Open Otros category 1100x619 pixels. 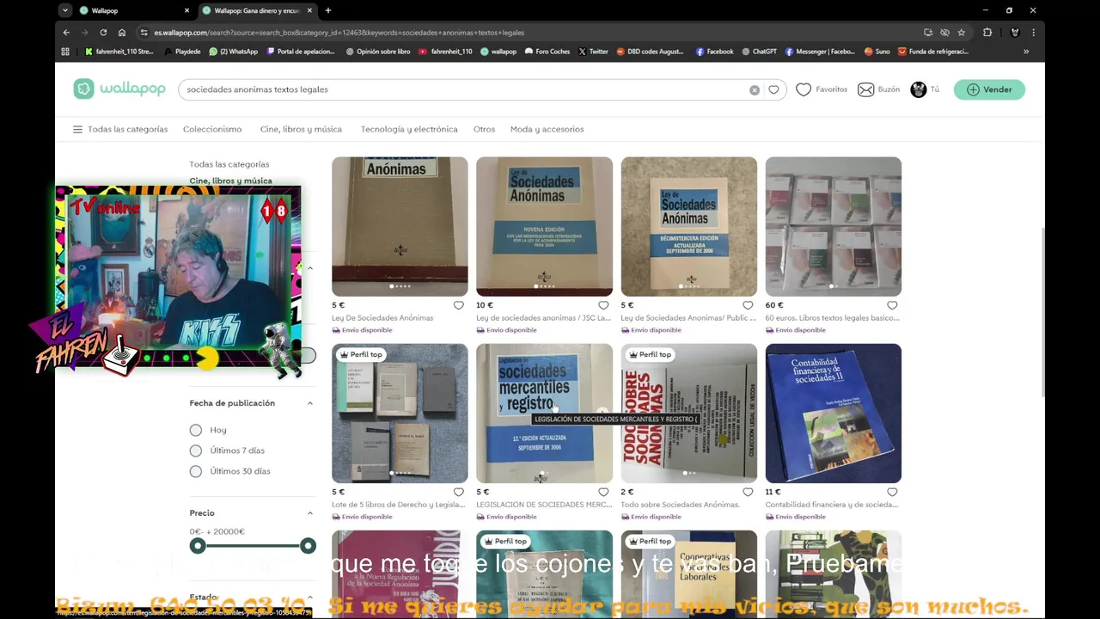tap(484, 129)
